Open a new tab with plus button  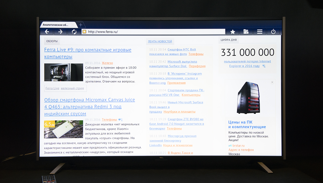(x=81, y=25)
